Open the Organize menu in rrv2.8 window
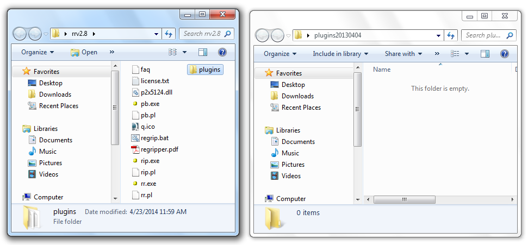 (38, 52)
